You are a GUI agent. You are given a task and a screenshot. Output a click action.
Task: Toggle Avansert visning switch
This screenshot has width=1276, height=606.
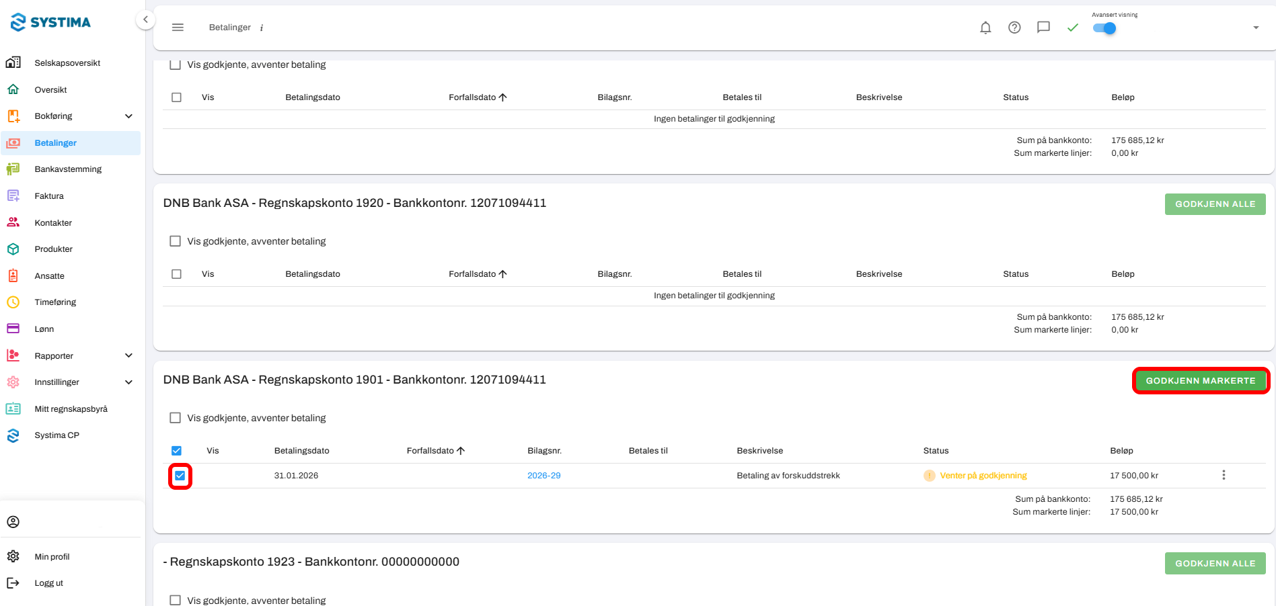pyautogui.click(x=1104, y=28)
